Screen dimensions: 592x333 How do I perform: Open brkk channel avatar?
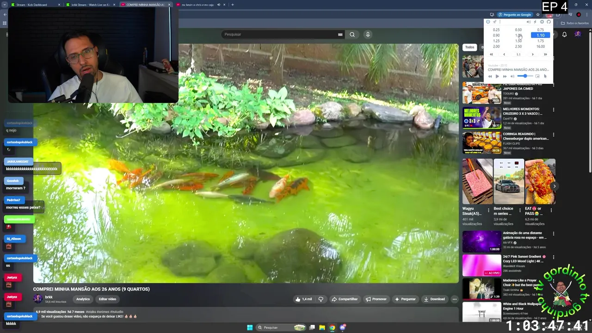coord(38,299)
